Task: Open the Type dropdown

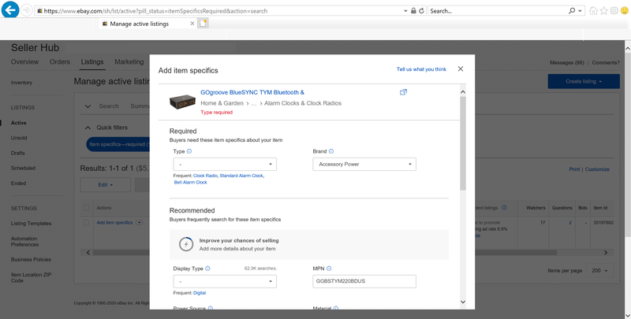Action: [225, 165]
